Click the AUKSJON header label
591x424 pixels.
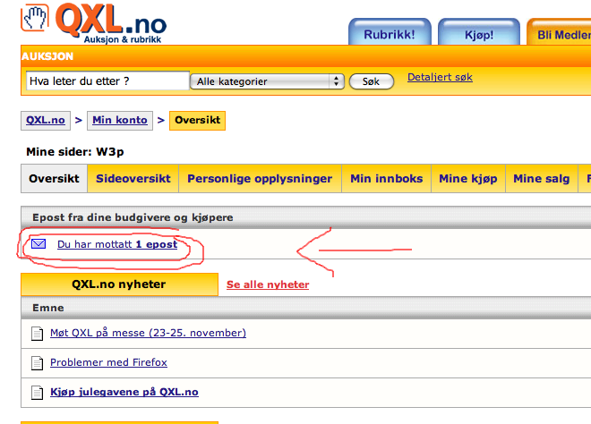tap(47, 56)
